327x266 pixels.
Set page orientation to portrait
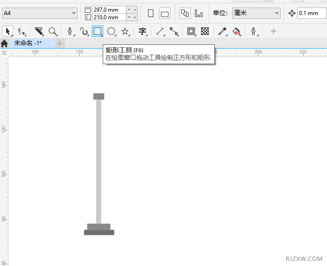pyautogui.click(x=150, y=13)
